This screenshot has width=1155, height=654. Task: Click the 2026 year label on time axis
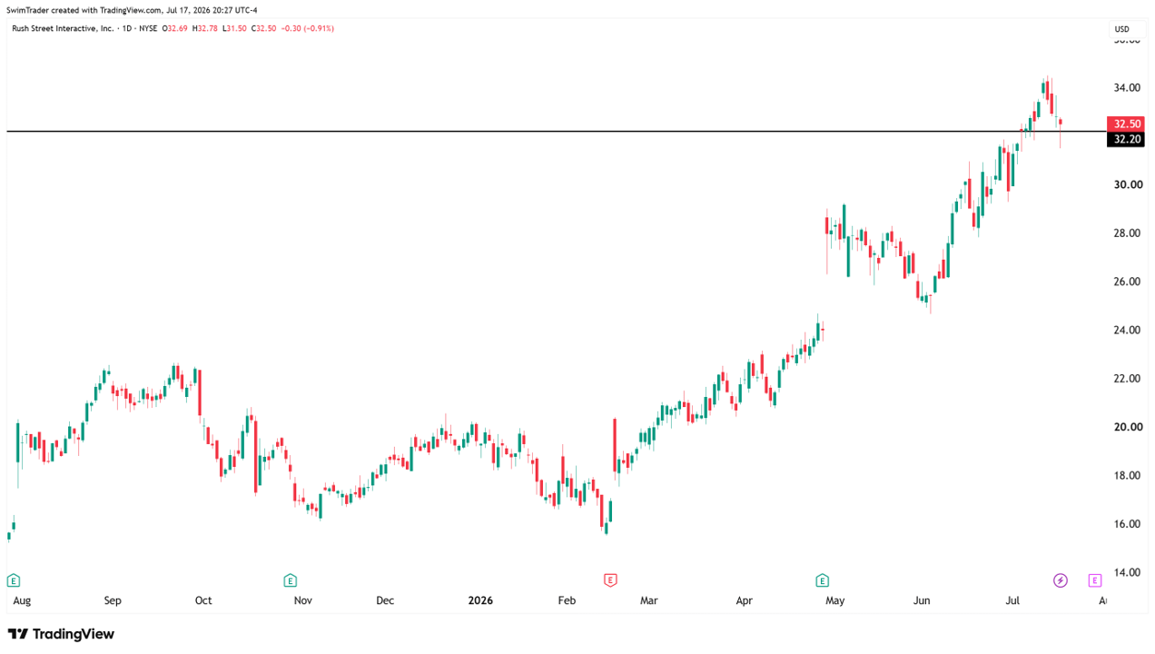point(480,600)
